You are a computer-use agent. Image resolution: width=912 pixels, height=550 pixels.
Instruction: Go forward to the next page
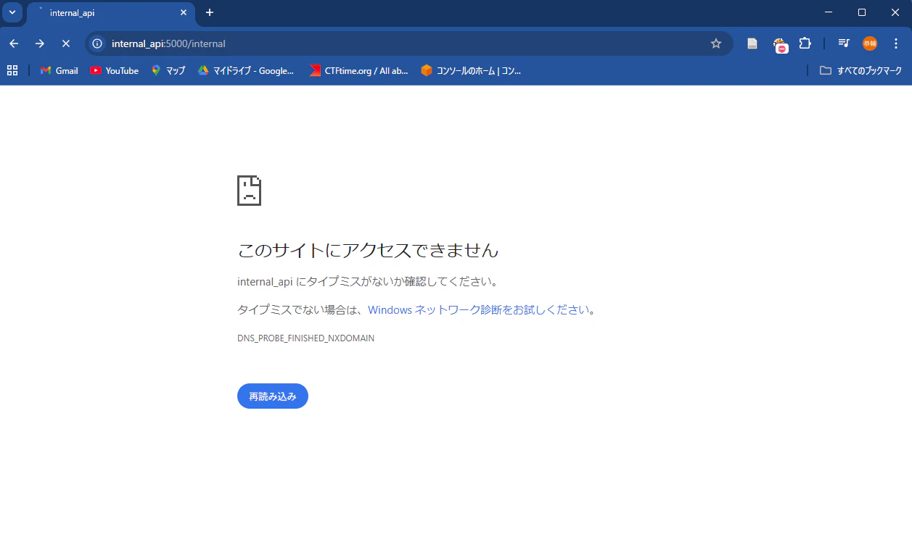coord(40,43)
